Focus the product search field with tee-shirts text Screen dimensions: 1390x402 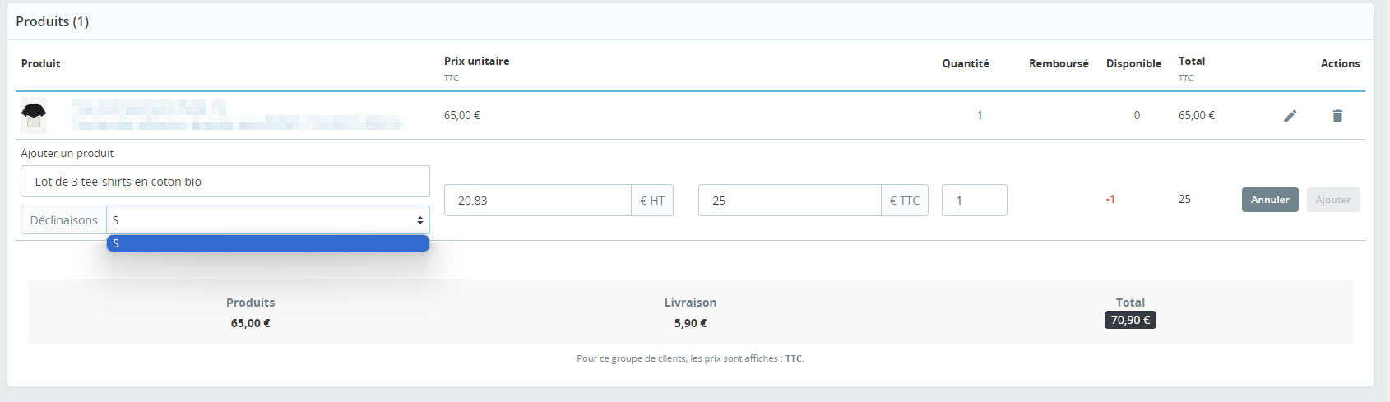tap(225, 182)
